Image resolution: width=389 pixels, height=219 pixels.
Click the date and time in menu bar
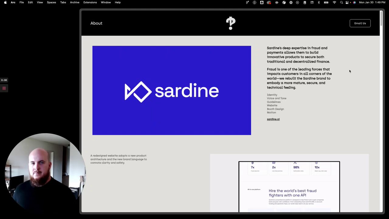372,2
